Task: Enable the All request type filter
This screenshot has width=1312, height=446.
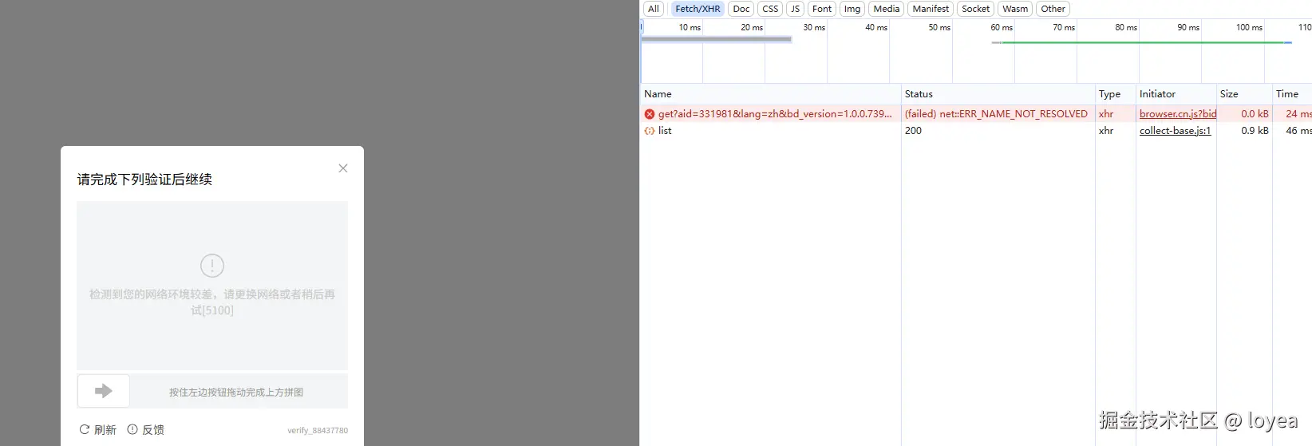Action: tap(654, 9)
